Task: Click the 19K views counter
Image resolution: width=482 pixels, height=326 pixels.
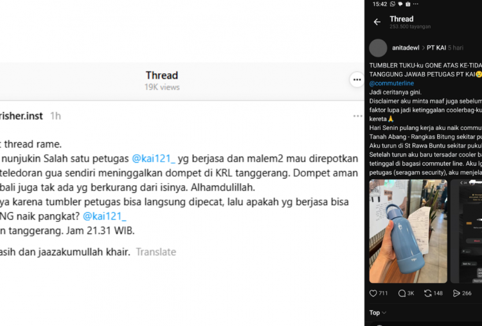Action: tap(162, 87)
